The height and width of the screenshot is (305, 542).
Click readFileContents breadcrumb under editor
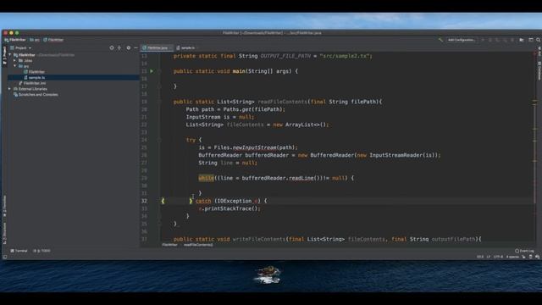click(x=198, y=245)
